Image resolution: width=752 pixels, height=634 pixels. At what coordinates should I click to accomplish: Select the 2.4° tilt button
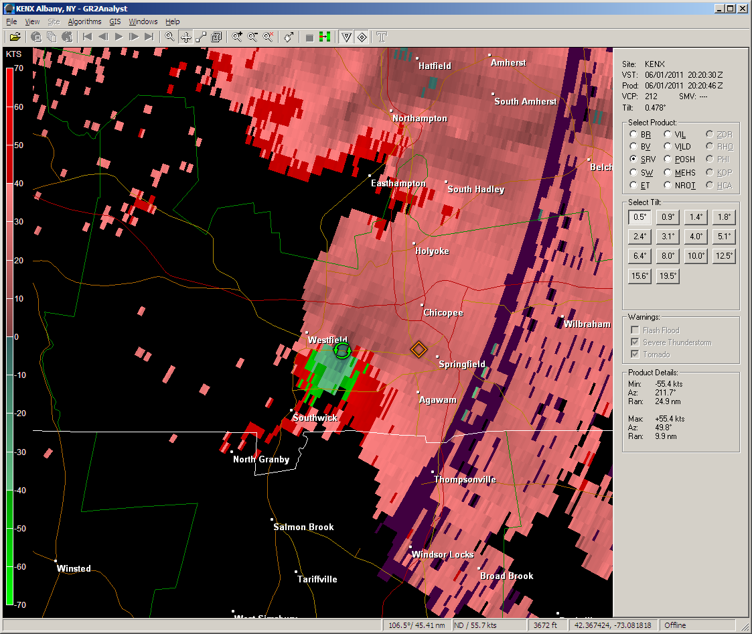coord(640,236)
